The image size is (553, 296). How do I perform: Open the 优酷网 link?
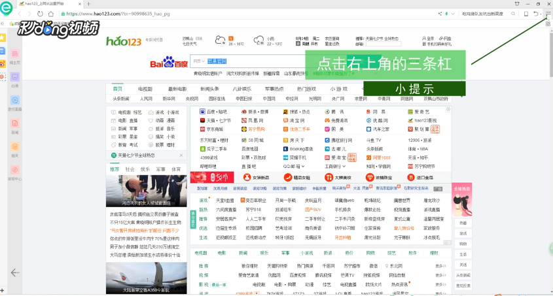[376, 120]
